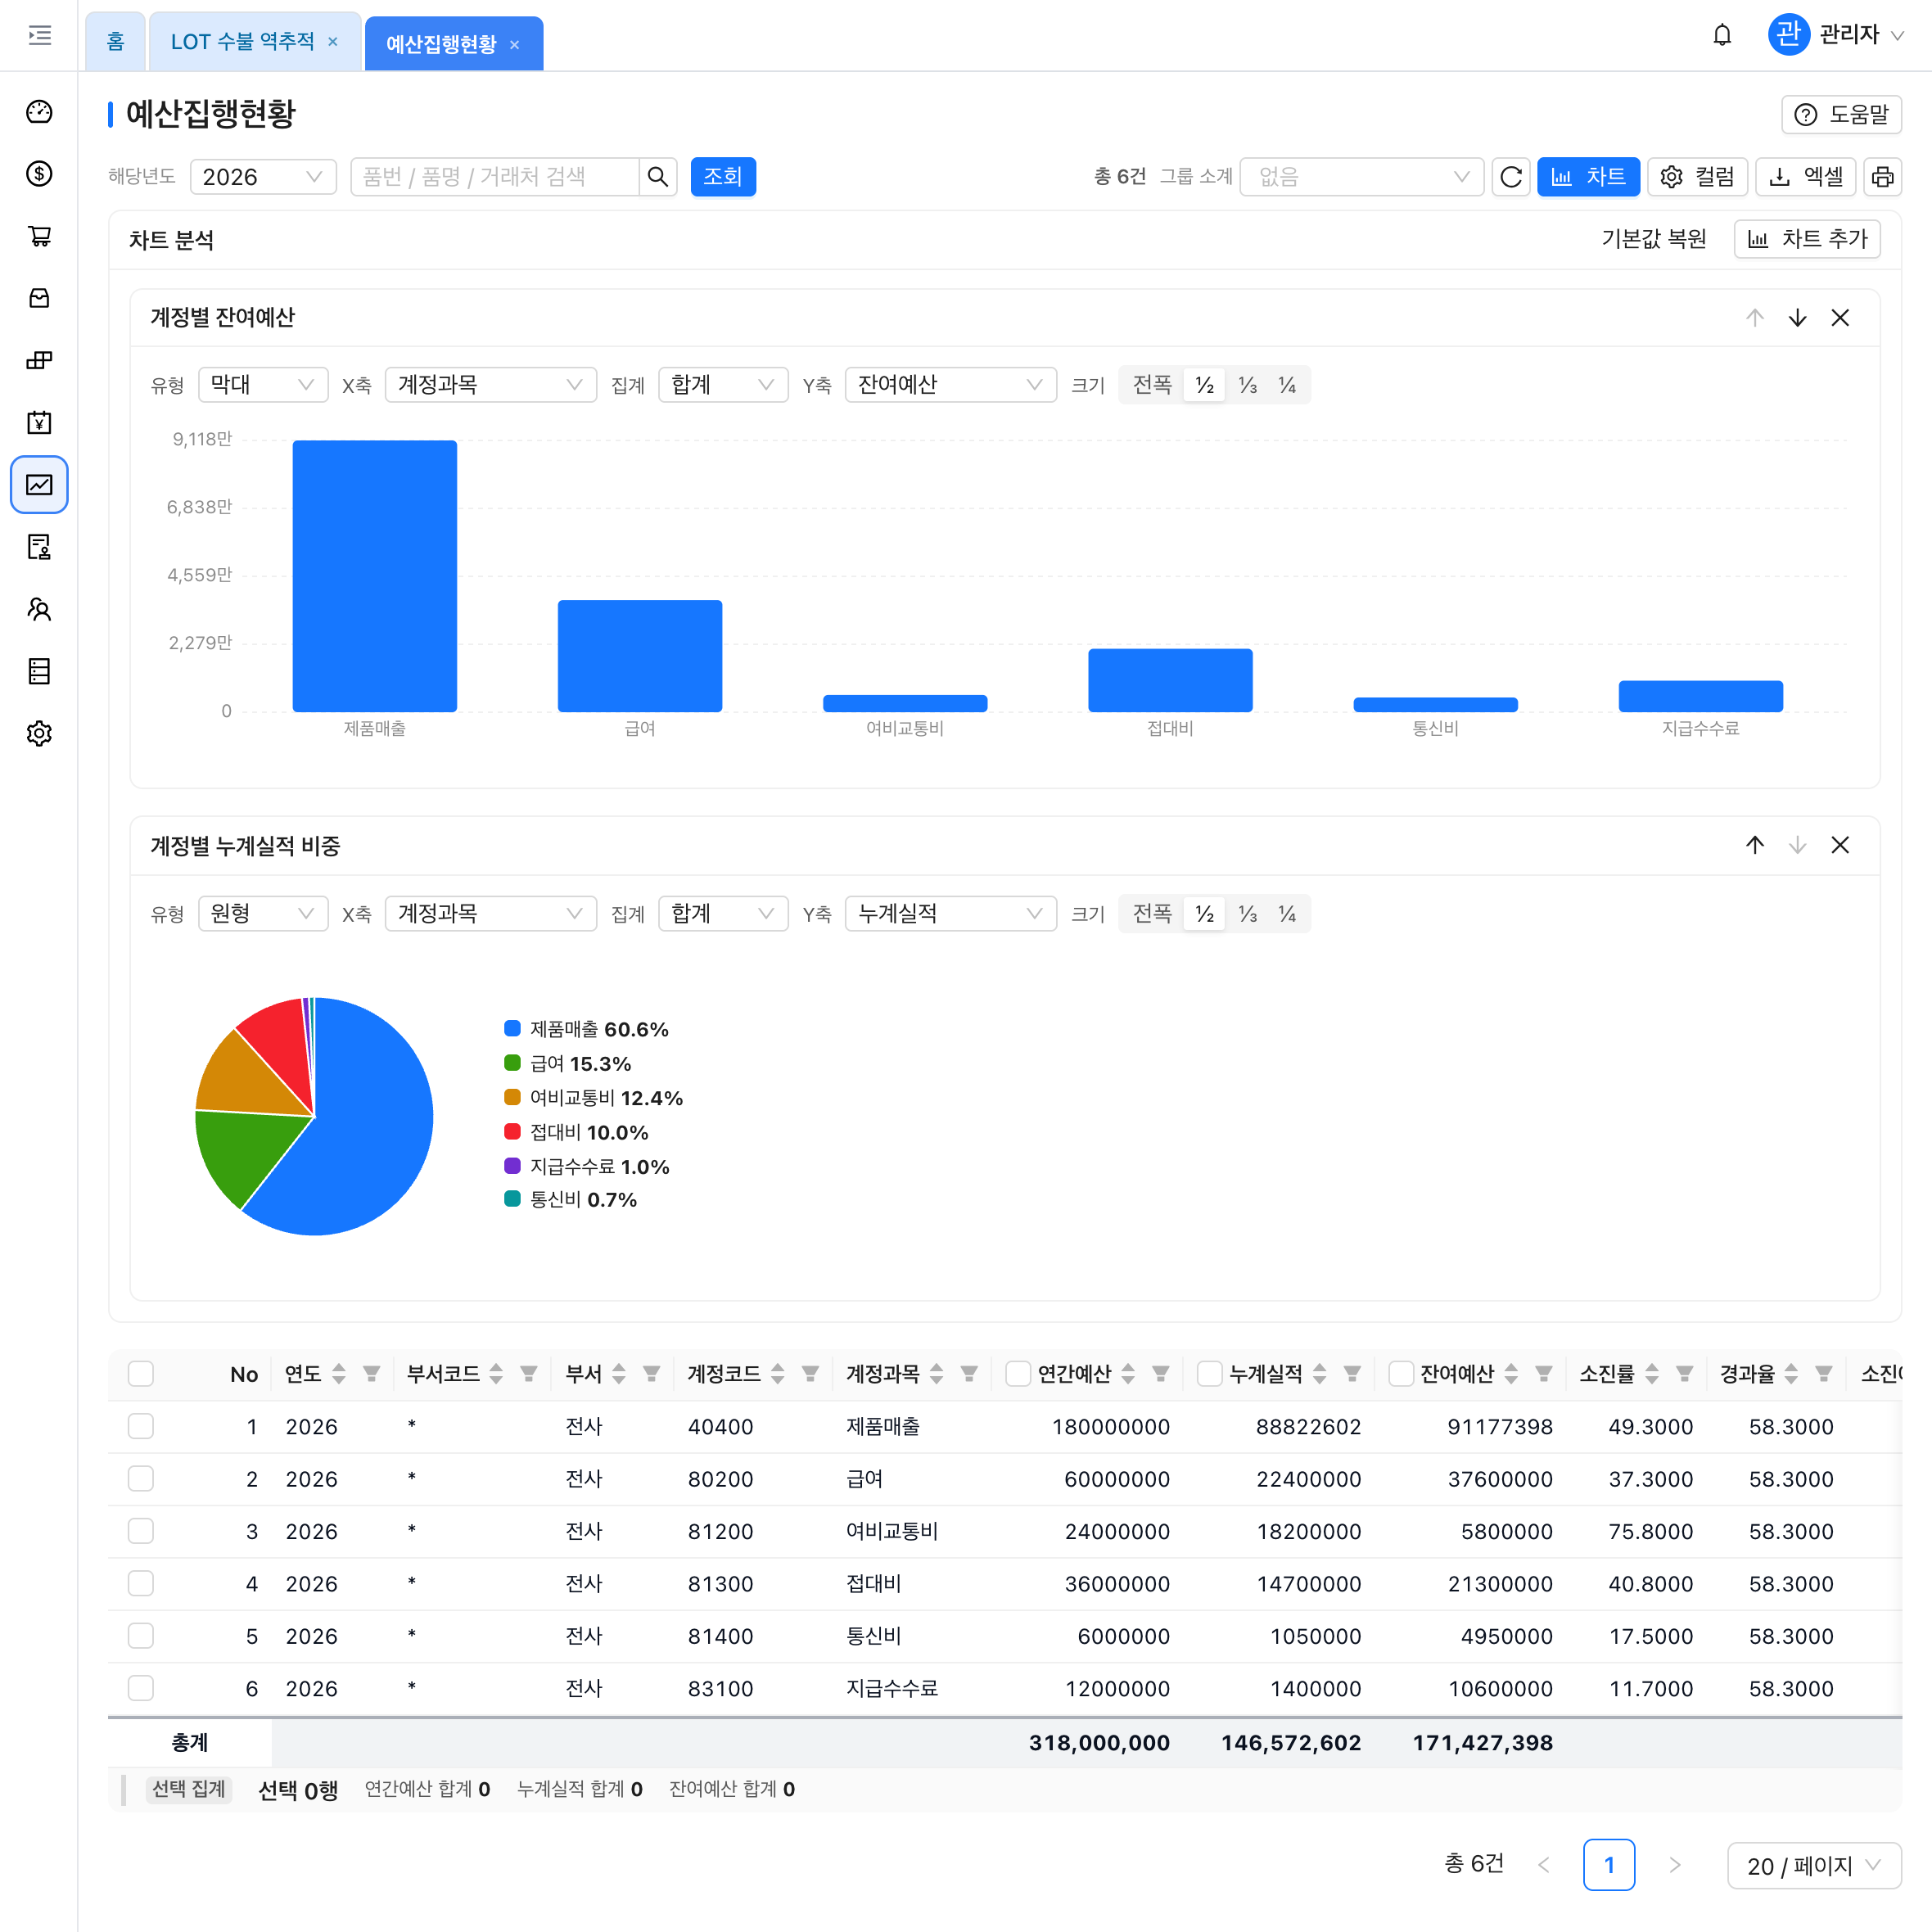Click the 도움말 help button
Screen dimensions: 1932x1932
1841,114
